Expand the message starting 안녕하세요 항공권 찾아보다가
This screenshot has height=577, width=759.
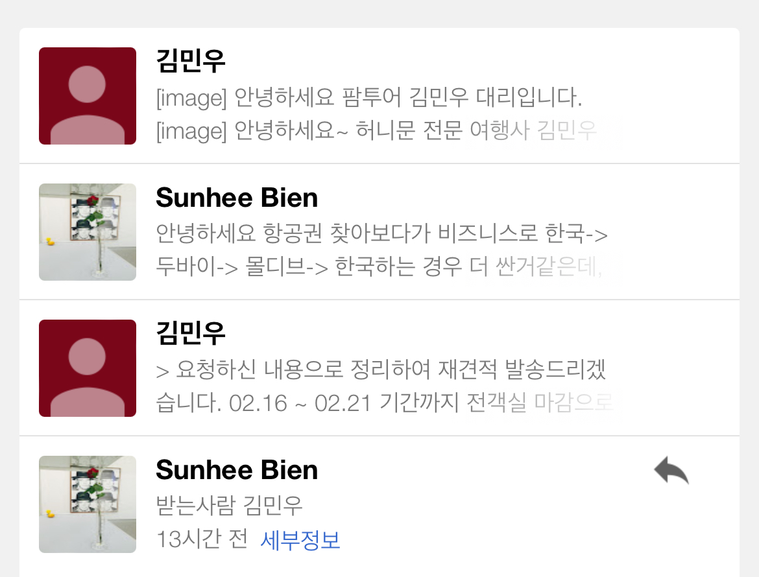click(381, 234)
